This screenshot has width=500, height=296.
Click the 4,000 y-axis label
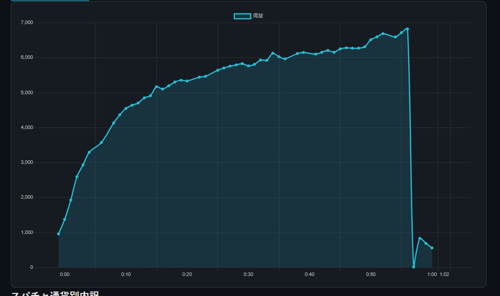(x=27, y=128)
